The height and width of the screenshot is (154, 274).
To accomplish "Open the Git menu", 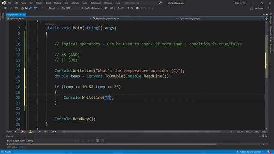I will (31, 3).
